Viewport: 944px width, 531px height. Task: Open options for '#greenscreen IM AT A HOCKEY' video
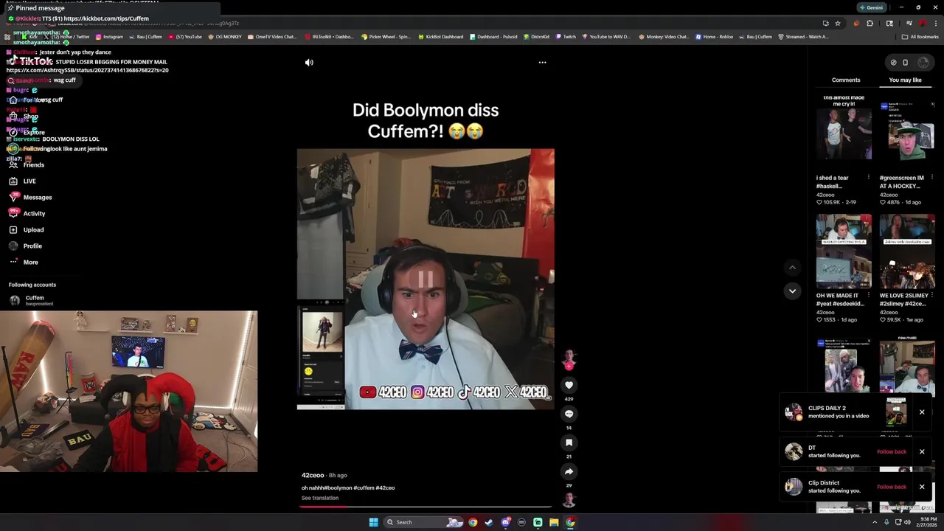click(932, 178)
